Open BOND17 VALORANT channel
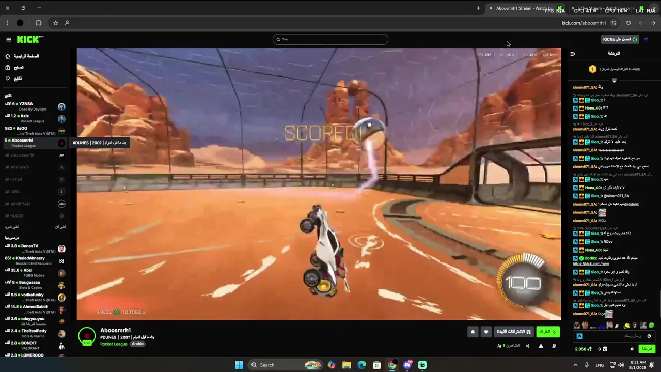Image resolution: width=661 pixels, height=372 pixels. pos(35,345)
